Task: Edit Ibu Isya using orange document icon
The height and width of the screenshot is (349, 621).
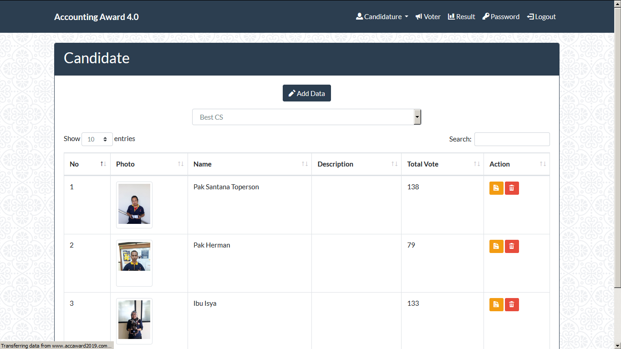Action: (496, 304)
